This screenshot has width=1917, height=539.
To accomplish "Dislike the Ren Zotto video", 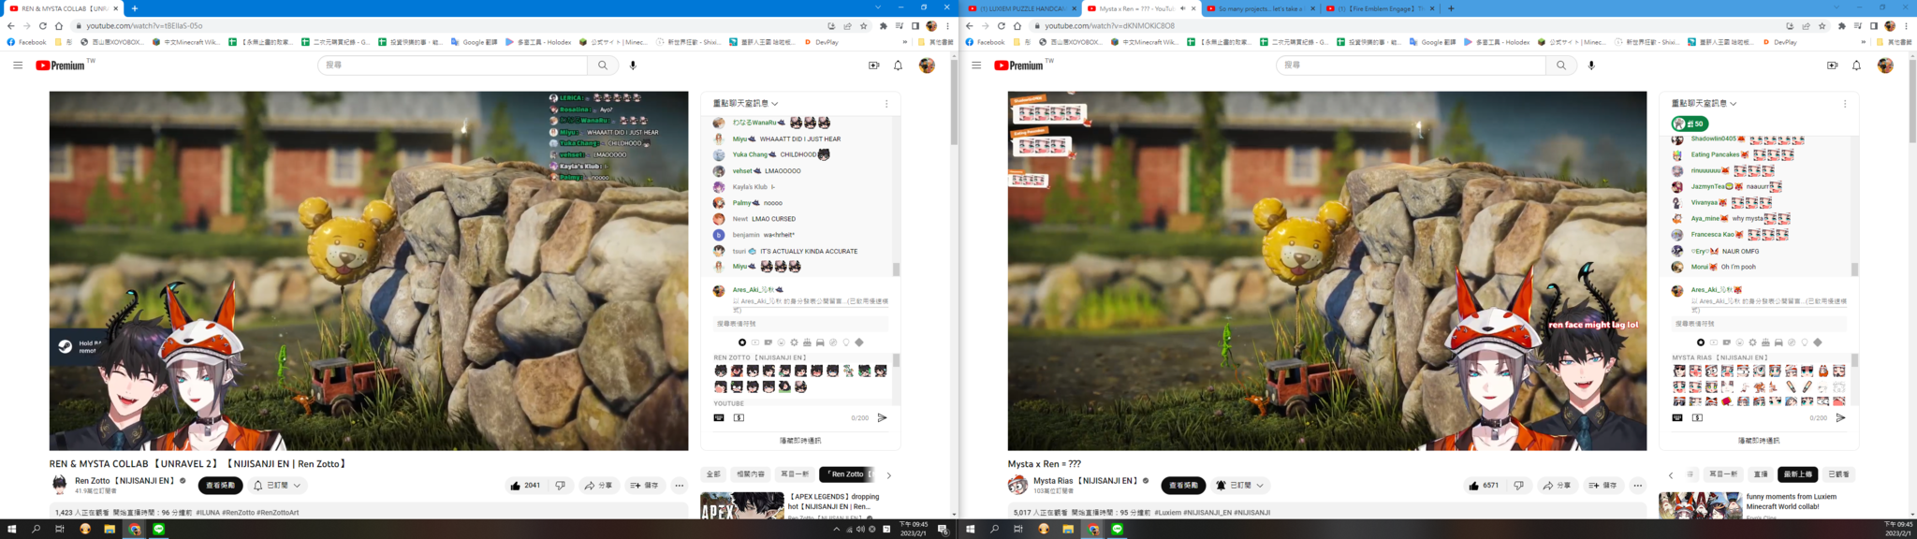I will coord(560,486).
